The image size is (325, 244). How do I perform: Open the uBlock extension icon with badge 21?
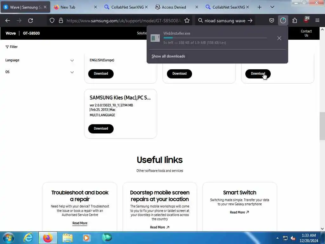pos(306,20)
